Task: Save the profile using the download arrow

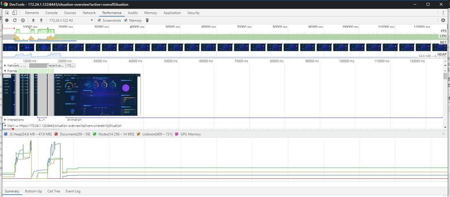Action: [x=41, y=20]
